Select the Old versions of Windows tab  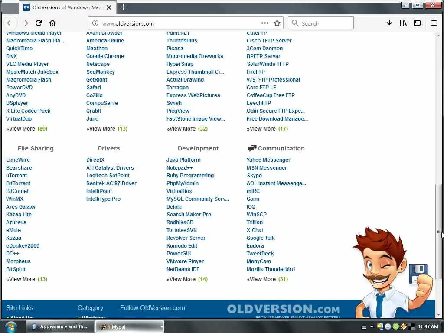click(x=67, y=7)
